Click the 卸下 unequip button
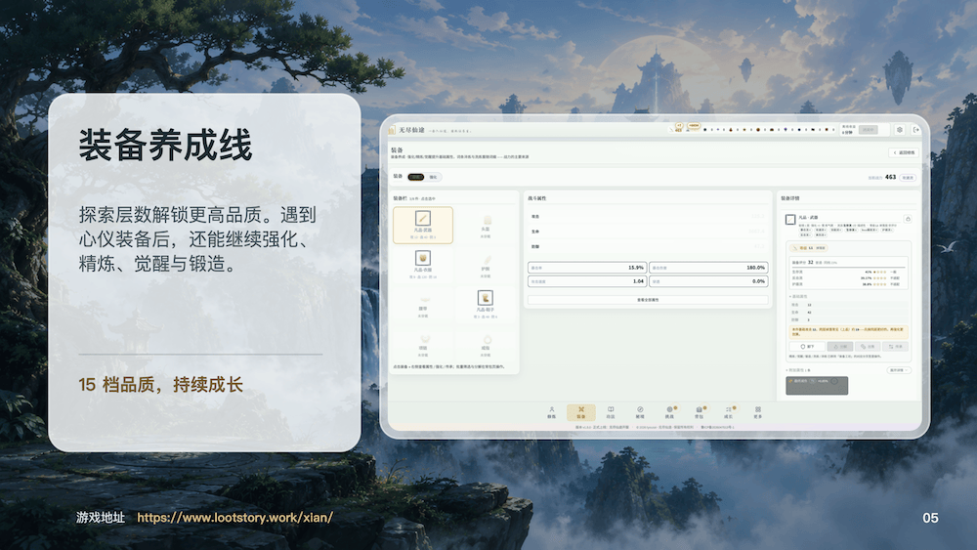The image size is (977, 550). (x=807, y=347)
